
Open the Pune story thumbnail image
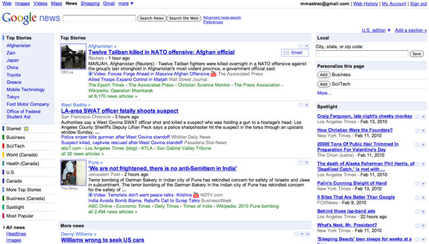click(73, 173)
